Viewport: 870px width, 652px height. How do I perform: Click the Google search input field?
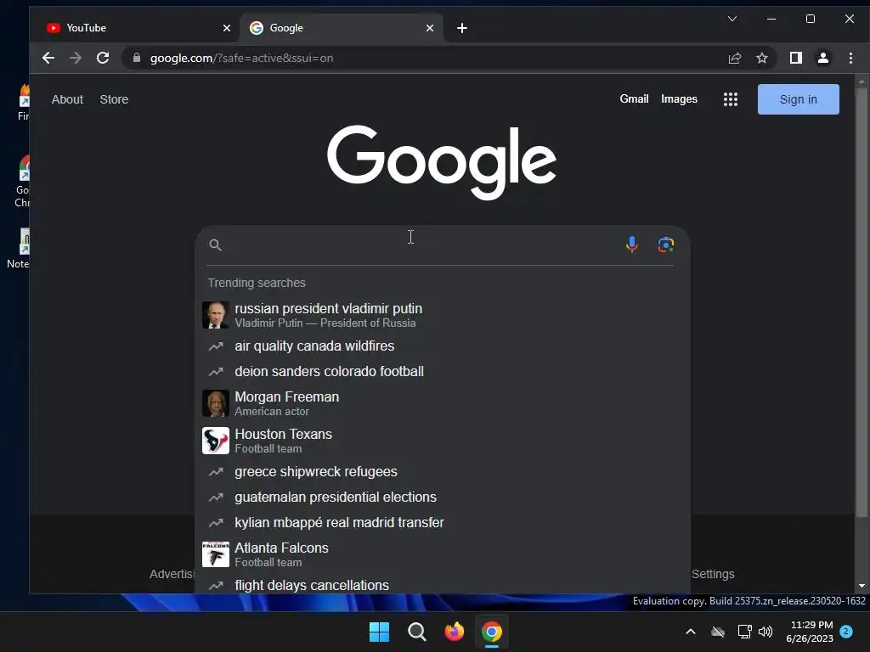tap(421, 244)
